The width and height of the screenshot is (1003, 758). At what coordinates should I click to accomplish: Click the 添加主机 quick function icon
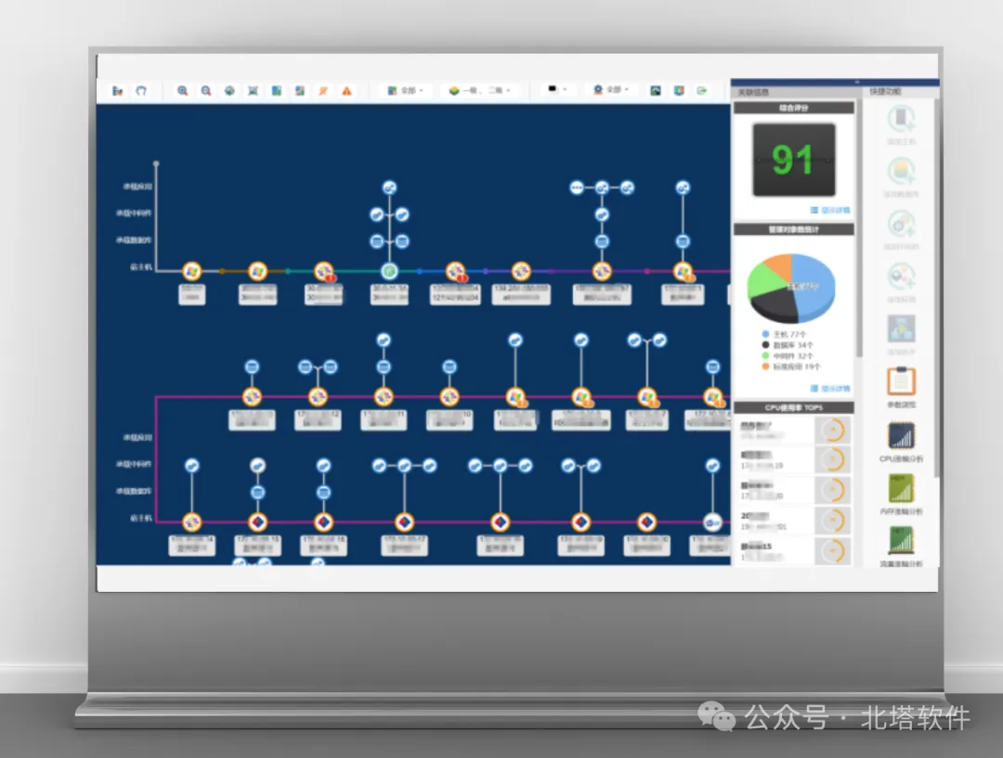[901, 119]
